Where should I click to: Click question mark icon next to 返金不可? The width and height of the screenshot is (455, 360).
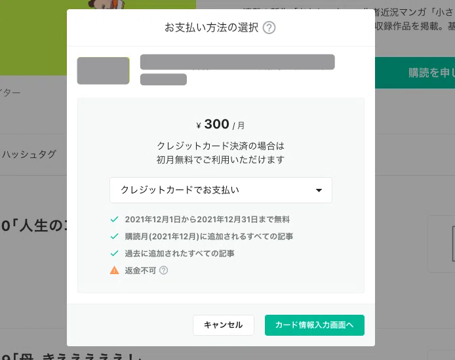164,271
